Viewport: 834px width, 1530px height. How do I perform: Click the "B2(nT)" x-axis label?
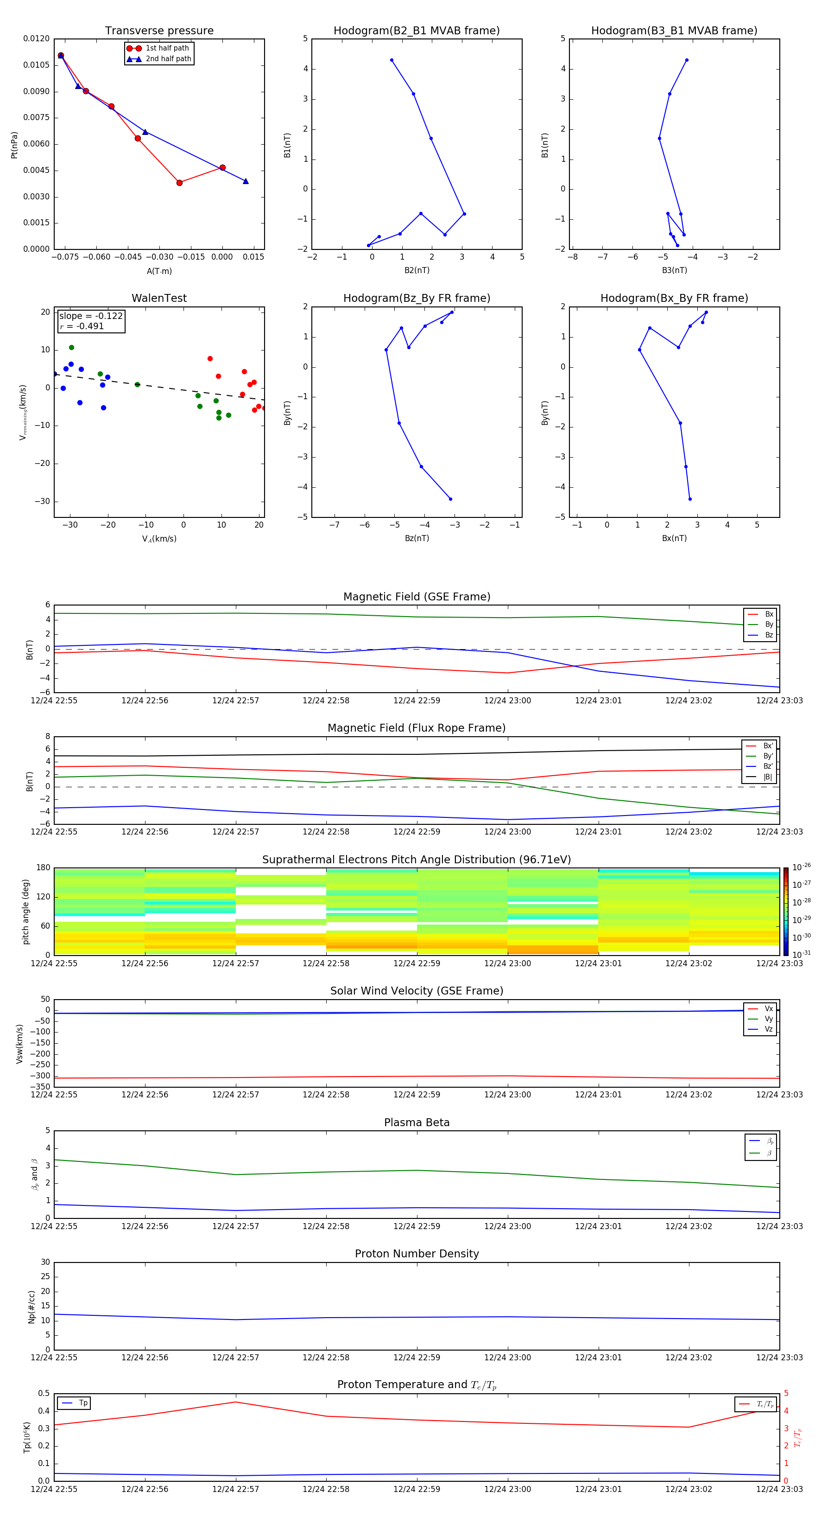point(417,270)
